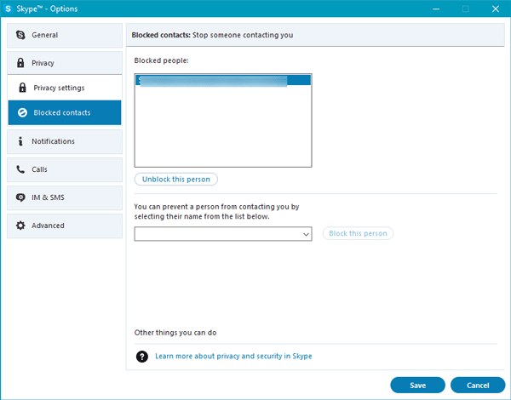The height and width of the screenshot is (400, 511).
Task: Go to the Notifications section
Action: [65, 141]
